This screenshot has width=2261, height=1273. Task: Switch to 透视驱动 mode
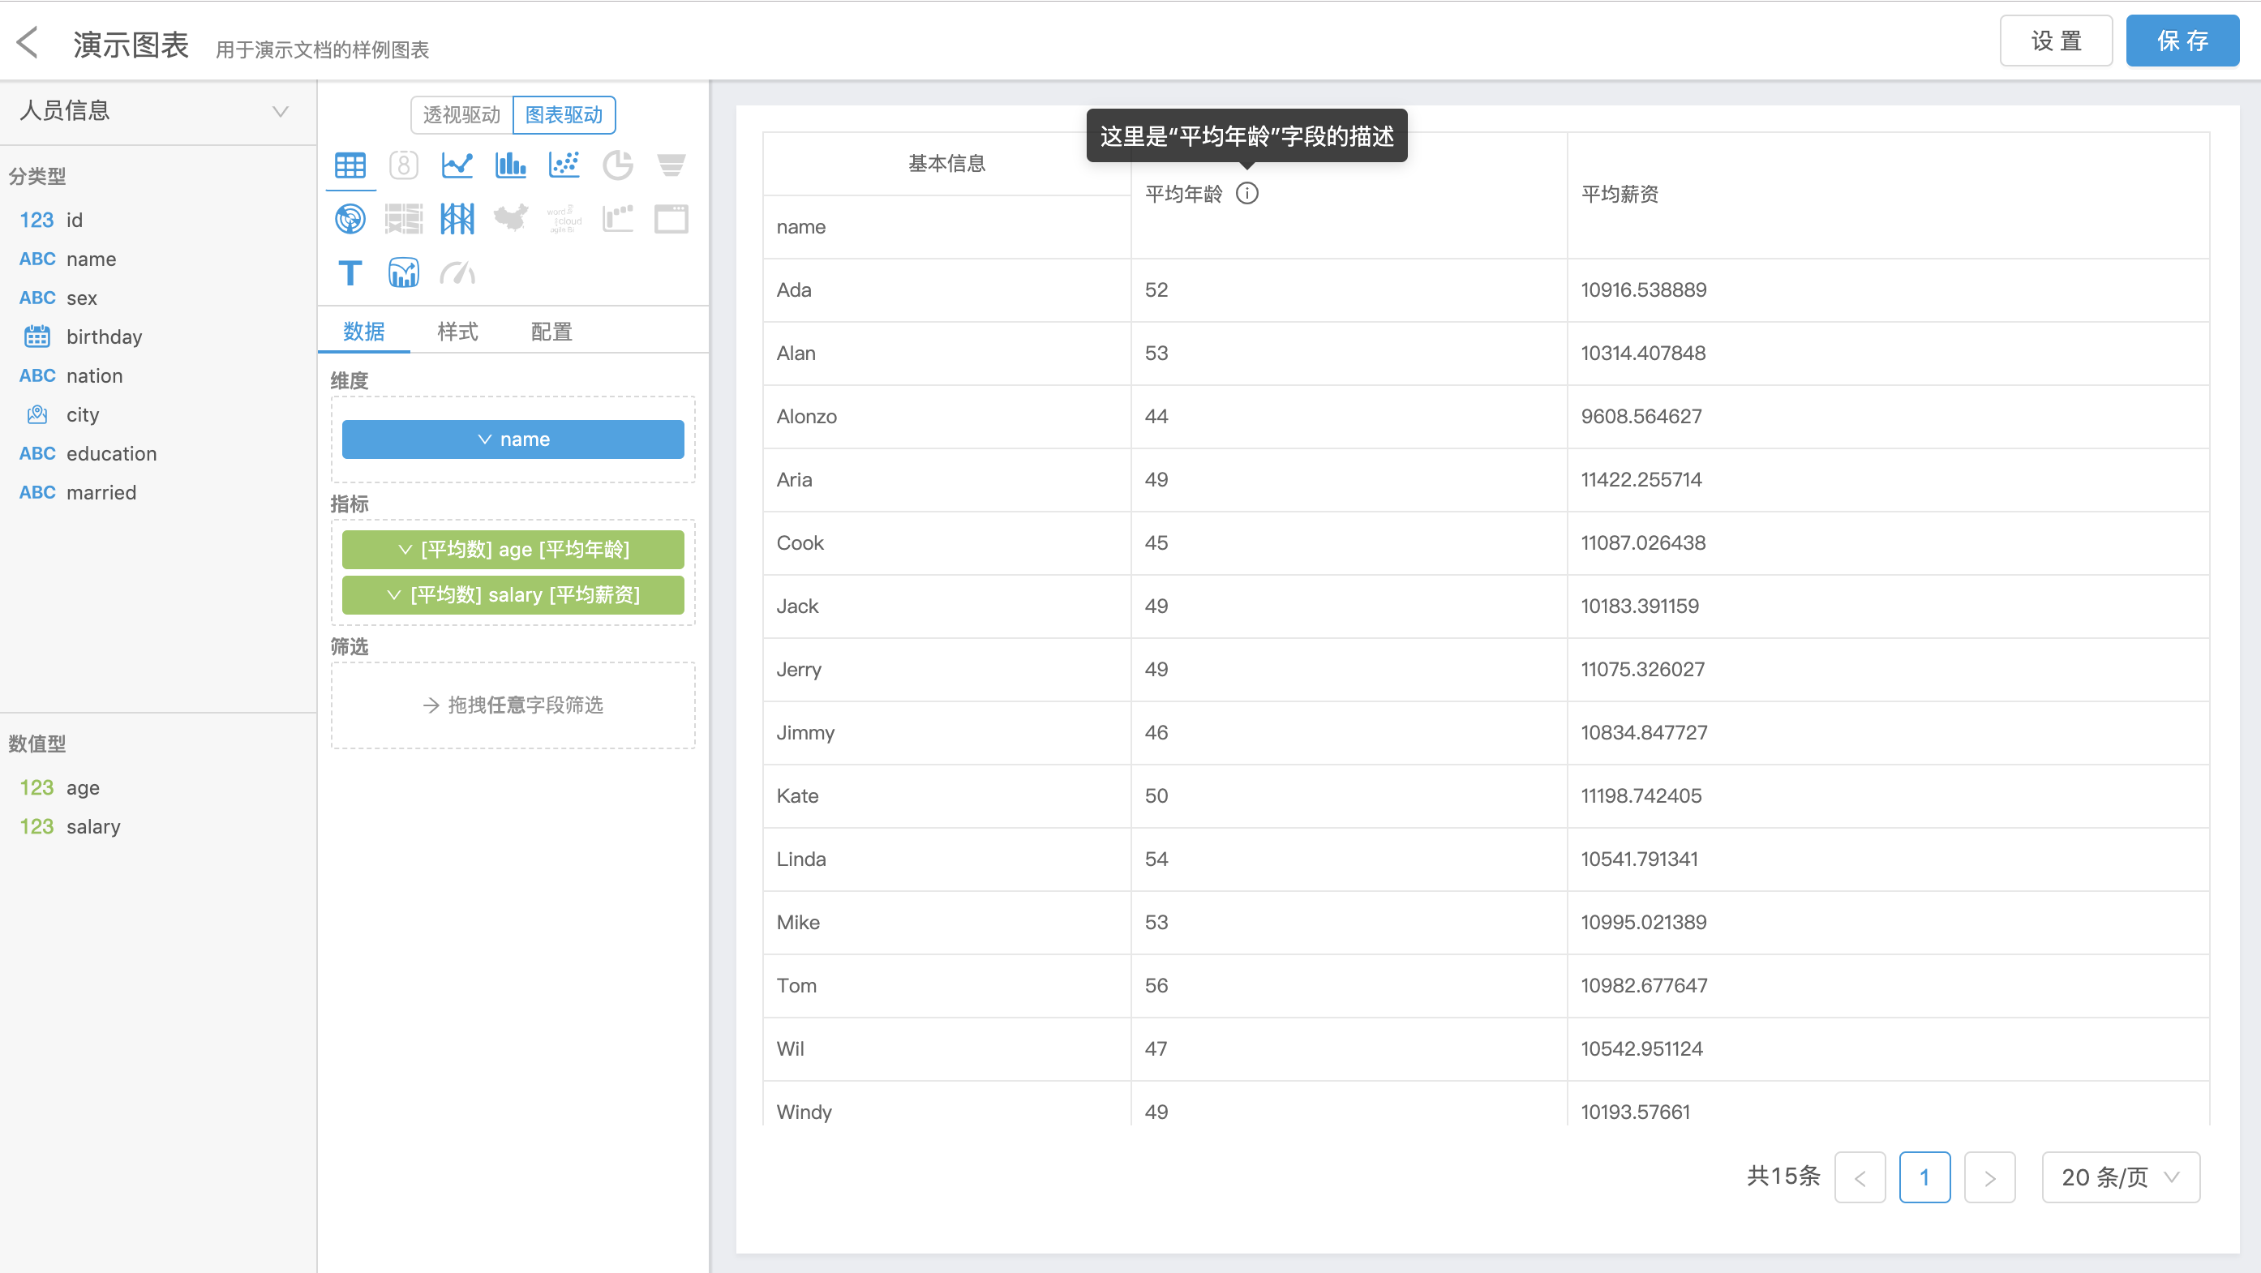click(x=461, y=115)
